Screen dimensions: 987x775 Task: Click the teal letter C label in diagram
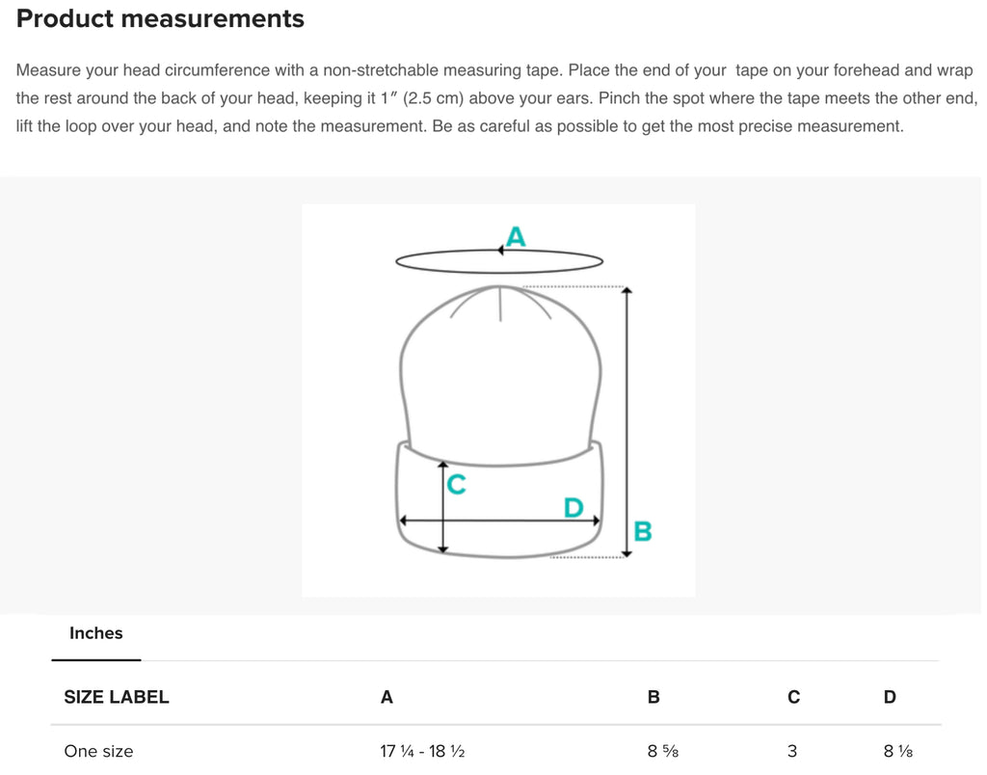456,484
